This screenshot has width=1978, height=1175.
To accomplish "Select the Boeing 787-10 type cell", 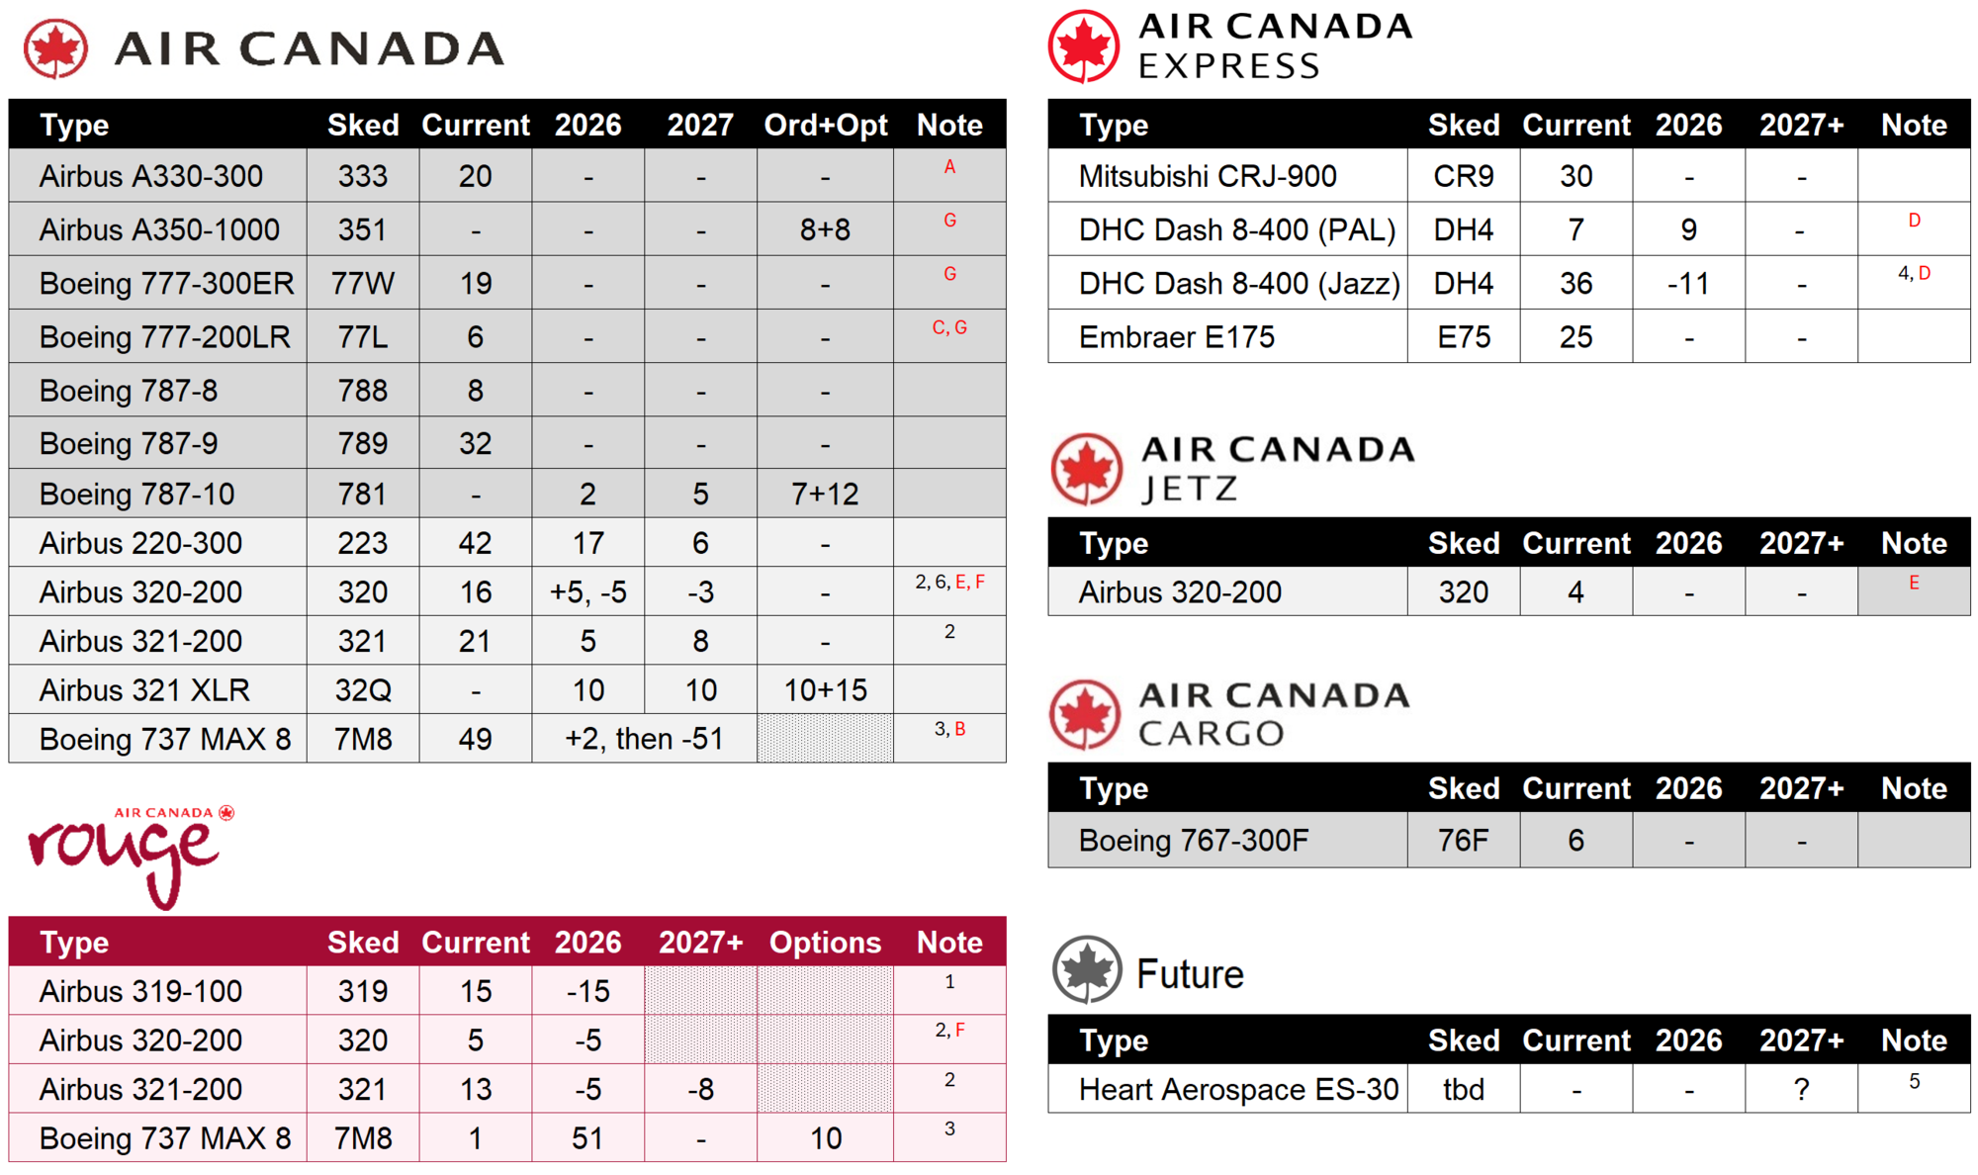I will [137, 494].
